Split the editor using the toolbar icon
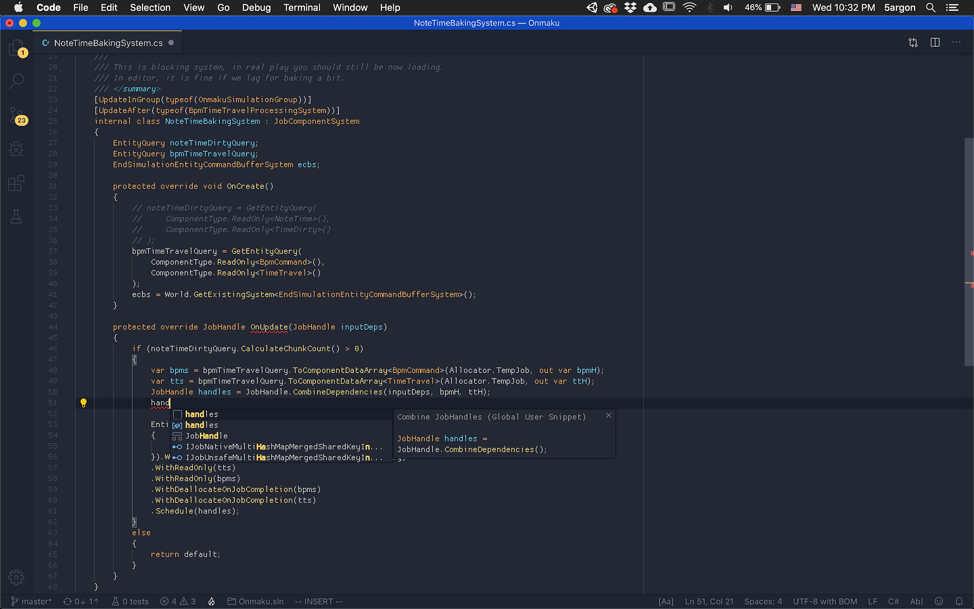The width and height of the screenshot is (974, 609). (935, 43)
